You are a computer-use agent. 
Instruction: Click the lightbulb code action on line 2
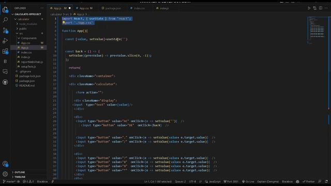click(x=63, y=23)
